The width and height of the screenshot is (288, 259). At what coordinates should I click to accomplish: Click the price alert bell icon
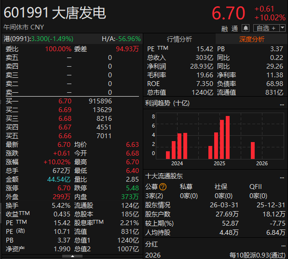point(246,28)
